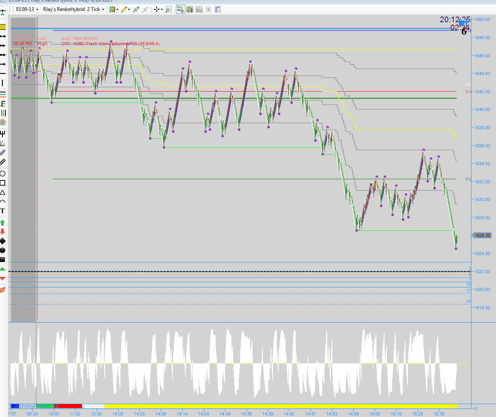Screen dimensions: 496x417
Task: Select the green triangle up marker tool
Action: click(3, 269)
